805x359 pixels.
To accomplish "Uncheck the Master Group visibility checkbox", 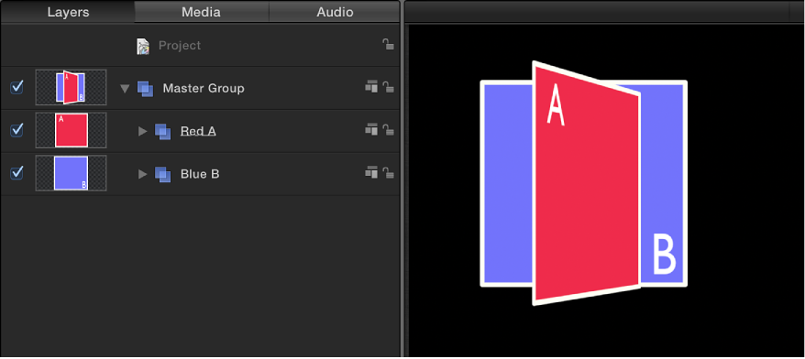I will point(17,88).
